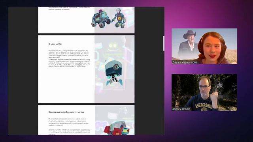The image size is (253, 142).
Task: Click the red robot illustration in the bottom slide
Action: coord(117,128)
